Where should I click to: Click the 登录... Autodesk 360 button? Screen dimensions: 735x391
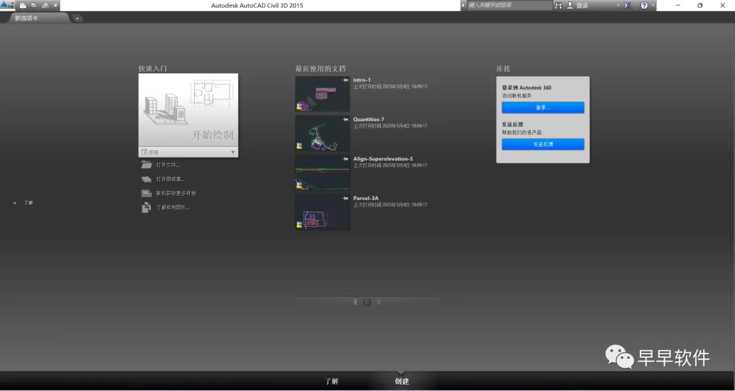tap(543, 107)
